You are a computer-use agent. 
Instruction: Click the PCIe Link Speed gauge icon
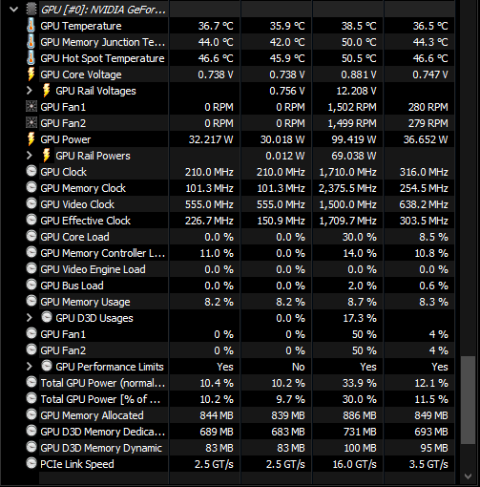tap(31, 463)
